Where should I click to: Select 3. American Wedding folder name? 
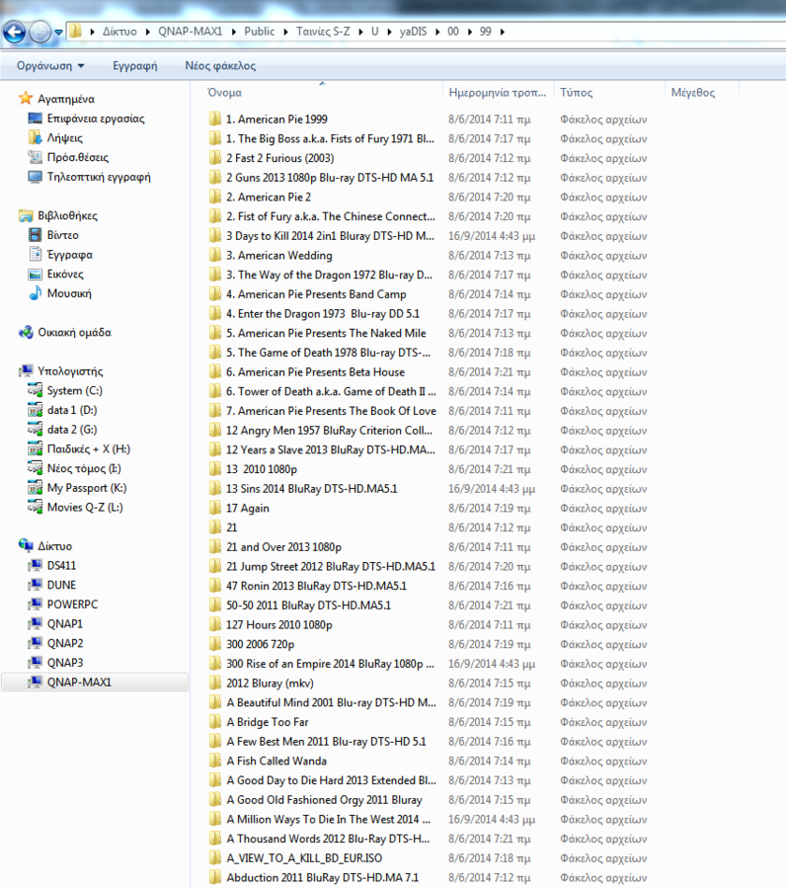(x=279, y=256)
